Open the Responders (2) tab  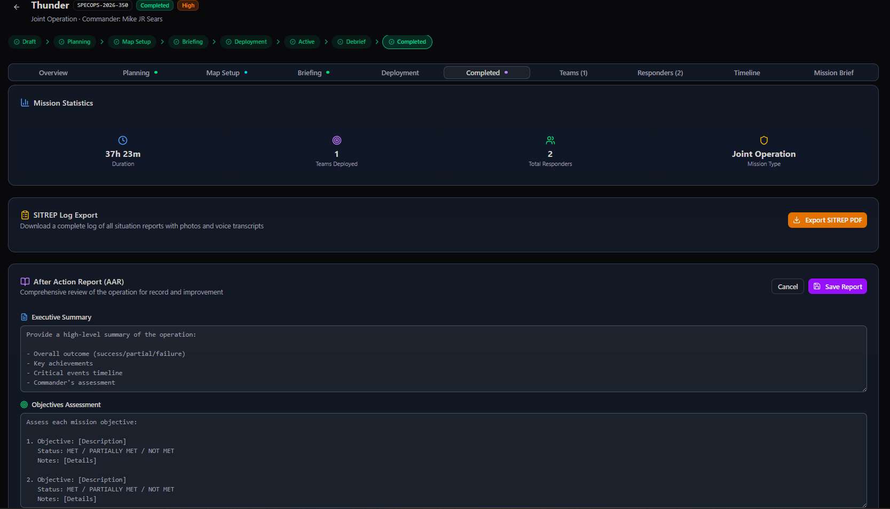pos(660,73)
